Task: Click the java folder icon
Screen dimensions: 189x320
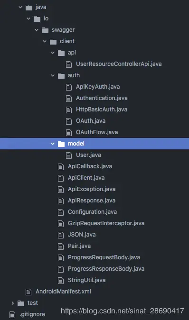Action: pos(29,8)
